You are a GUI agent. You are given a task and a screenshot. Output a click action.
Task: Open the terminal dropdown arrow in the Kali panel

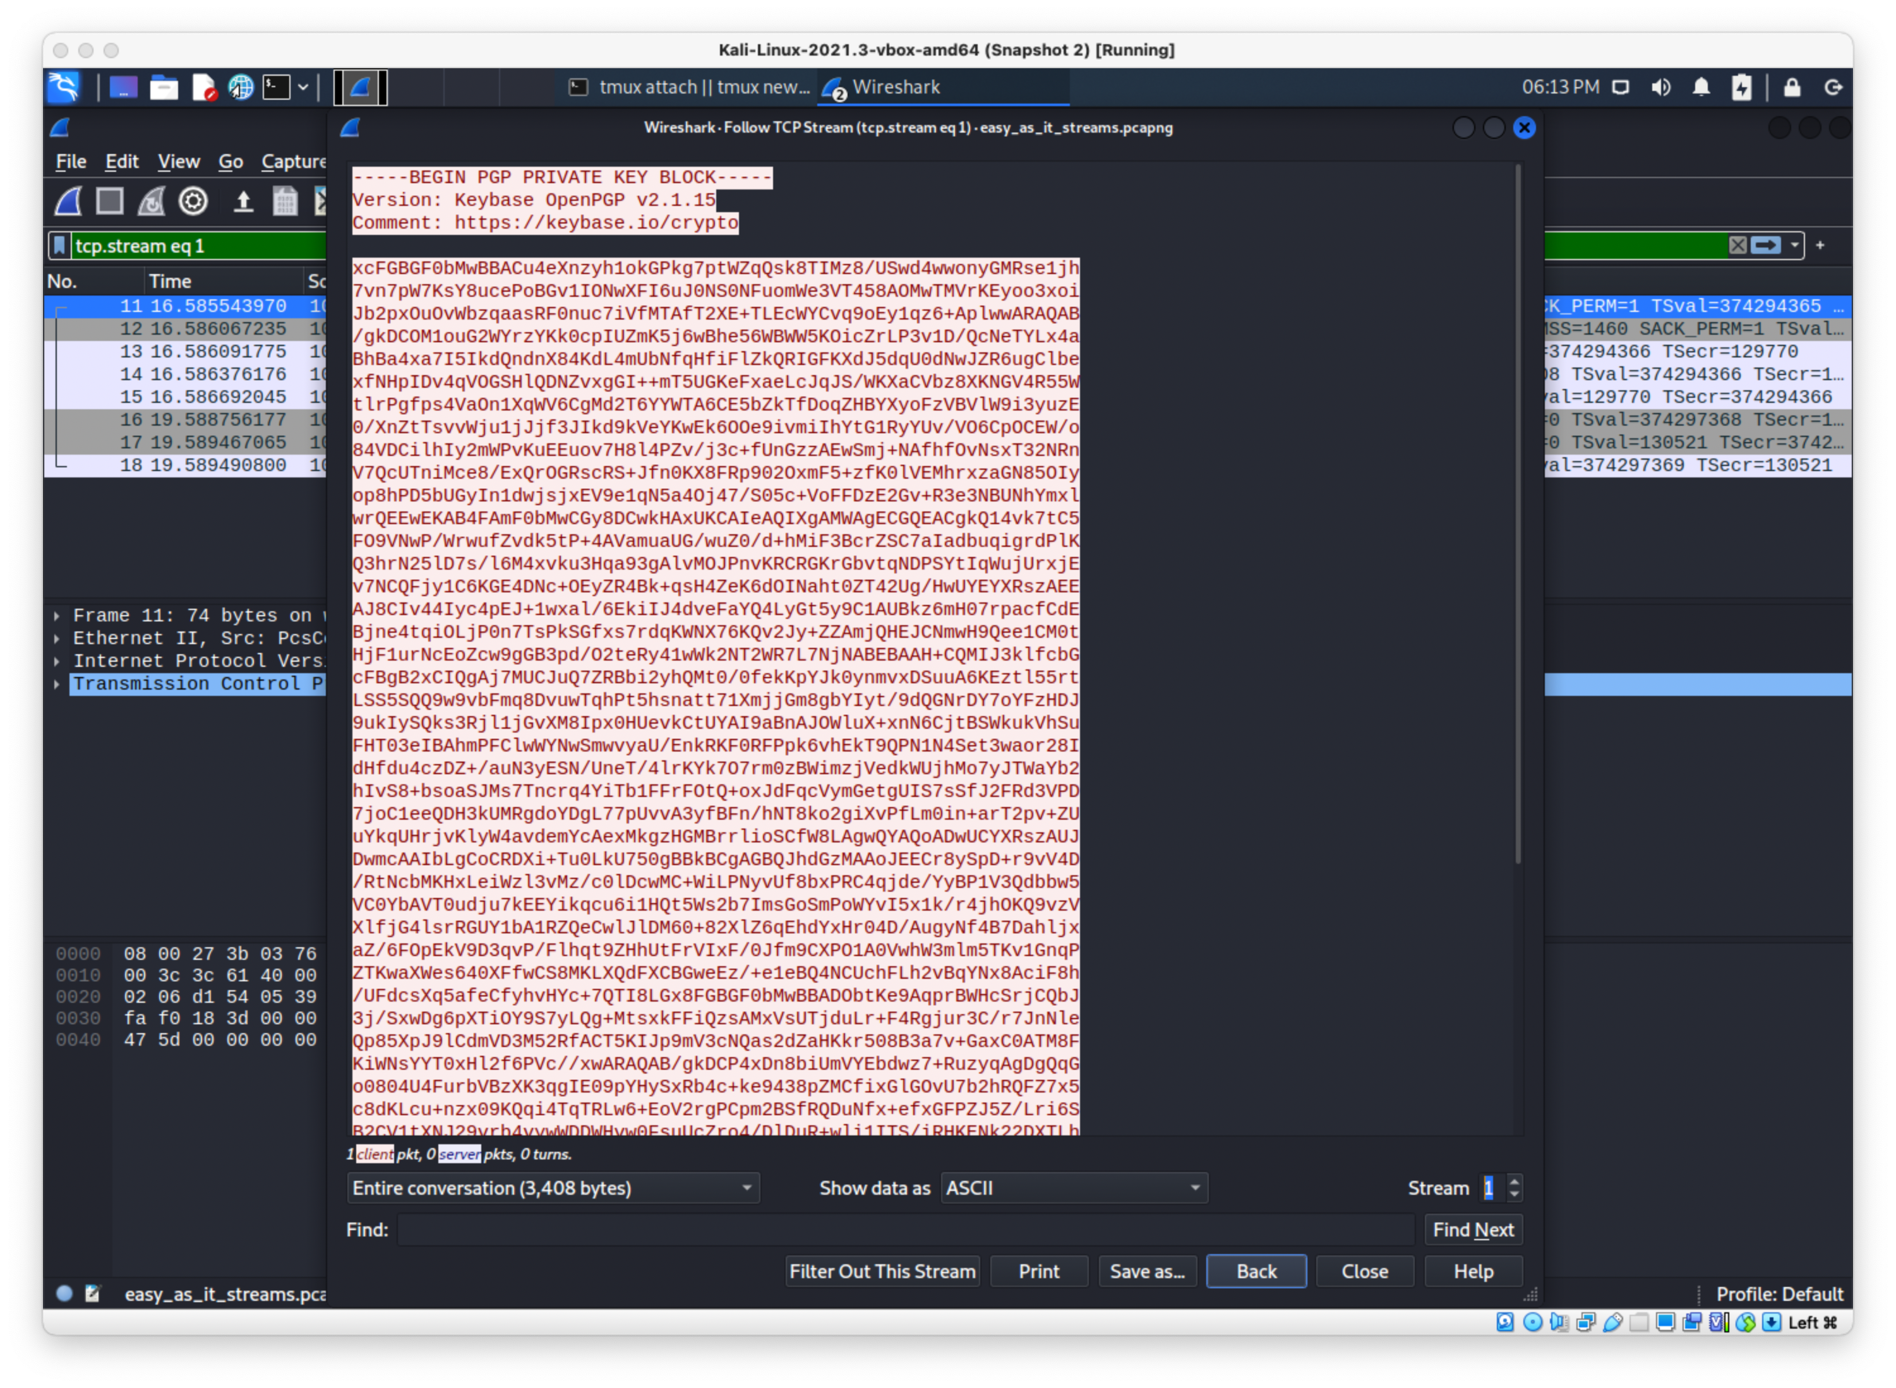303,87
